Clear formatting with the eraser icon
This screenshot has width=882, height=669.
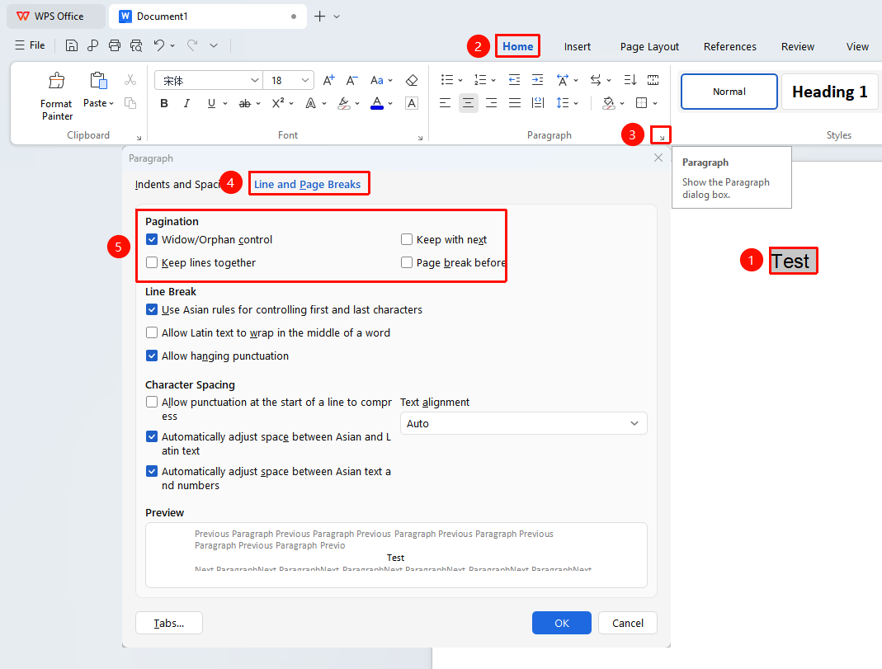click(412, 80)
